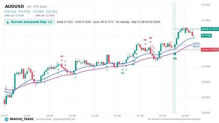Click the 0.7250 price axis label
This screenshot has width=219, height=123.
coord(206,5)
